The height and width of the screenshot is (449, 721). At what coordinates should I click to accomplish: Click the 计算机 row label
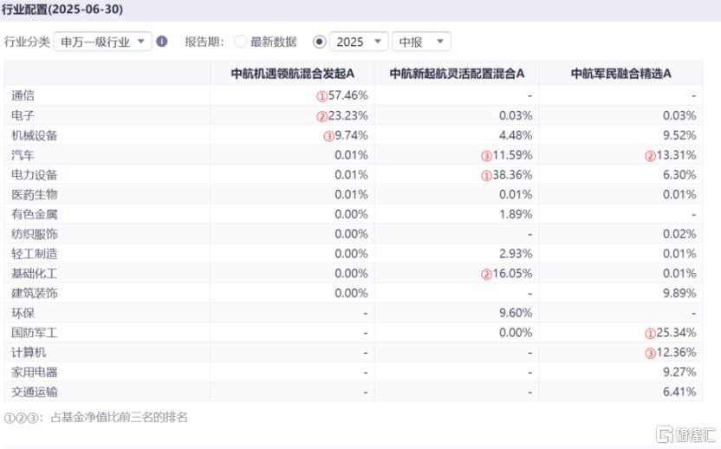[29, 353]
